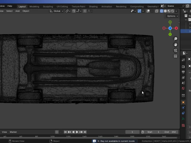The image size is (191, 143).
Task: Click the current frame field
Action: coord(132,132)
